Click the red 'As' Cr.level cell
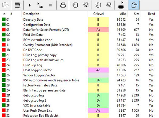Image resolution: width=159 pixels, height=118 pixels. pyautogui.click(x=98, y=30)
